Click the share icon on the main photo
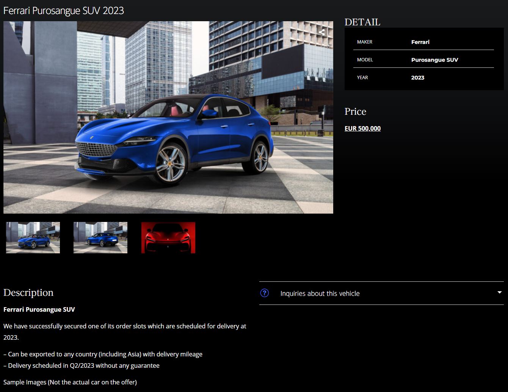The image size is (508, 392). [x=322, y=32]
